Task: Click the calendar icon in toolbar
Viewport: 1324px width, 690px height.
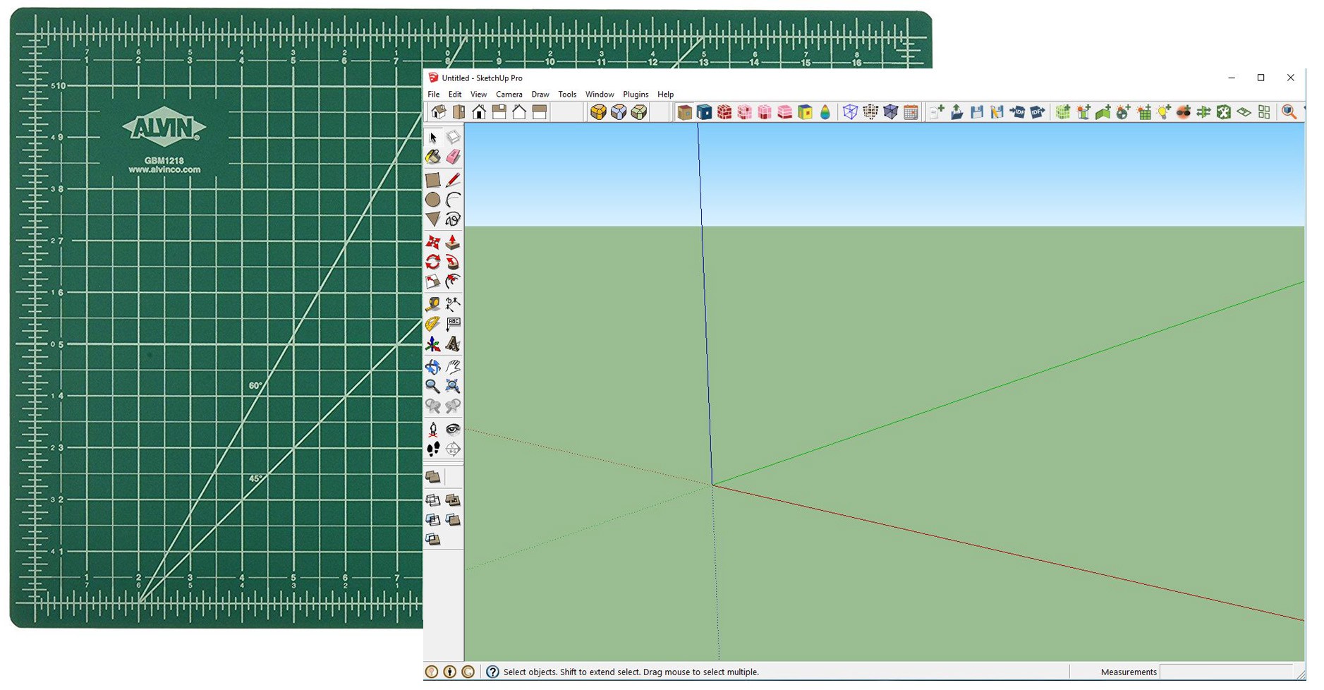Action: (x=911, y=112)
